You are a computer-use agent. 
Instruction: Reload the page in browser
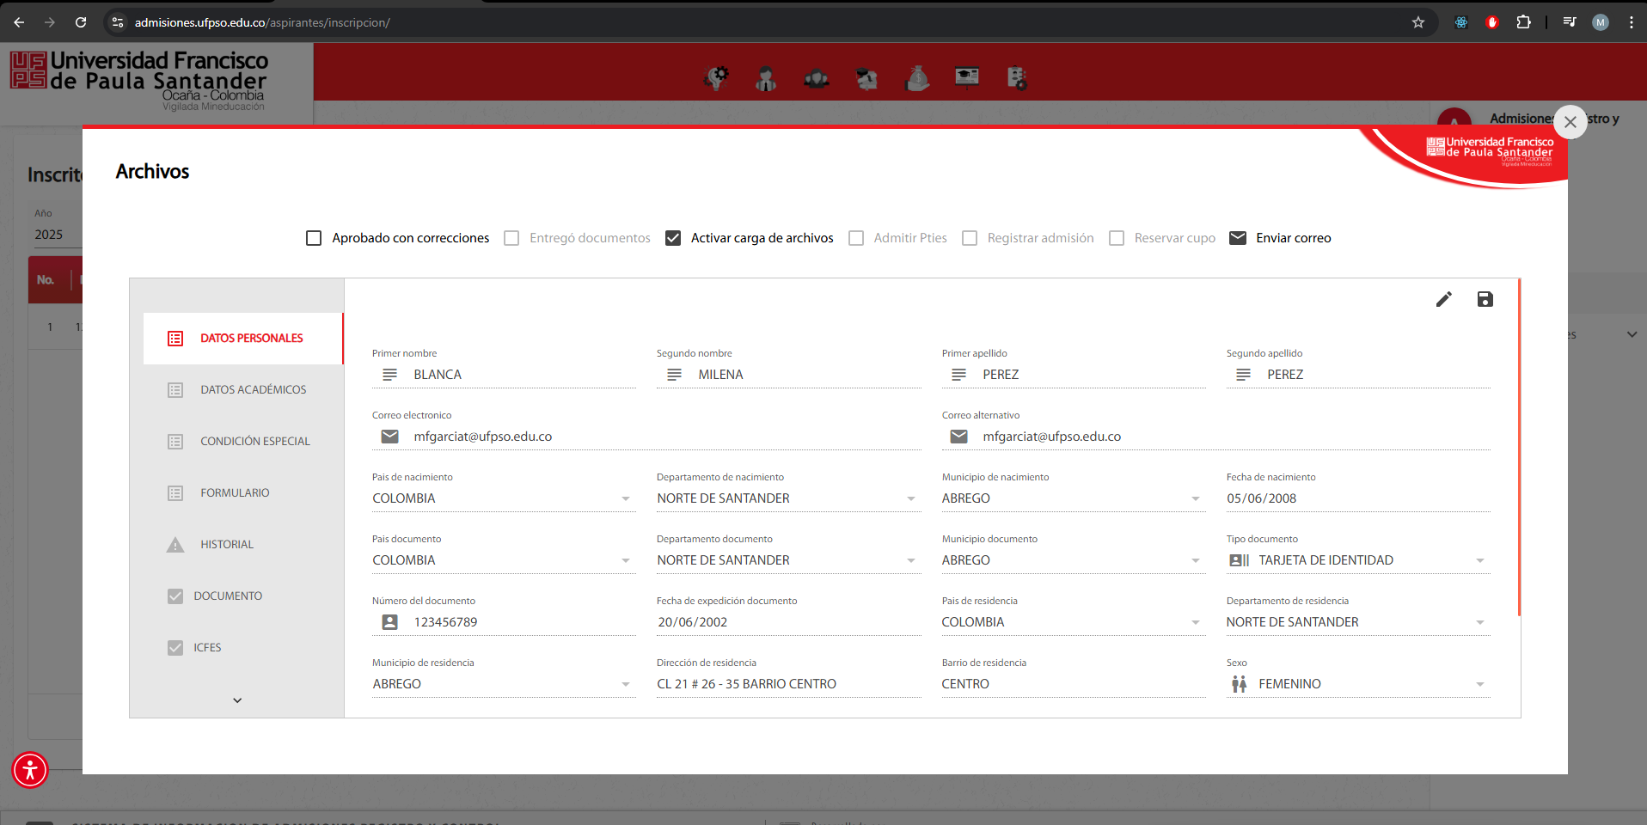coord(81,22)
